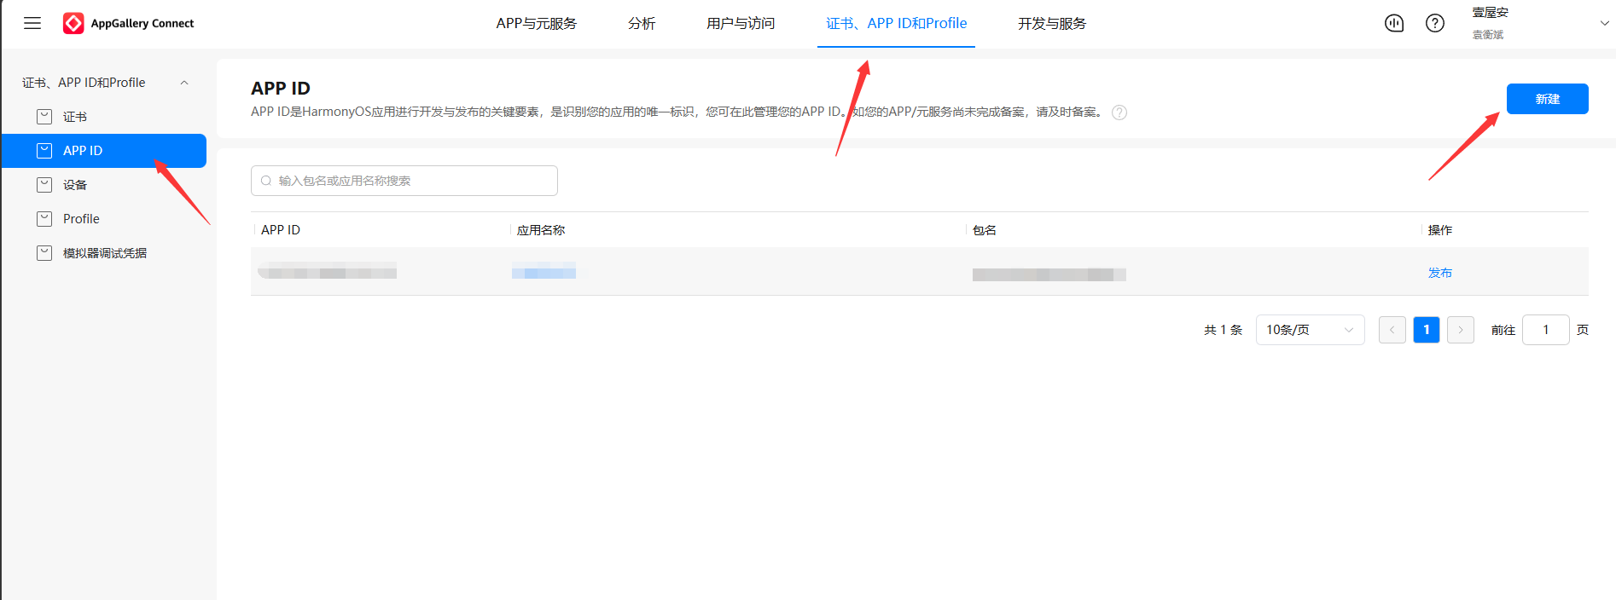This screenshot has width=1616, height=600.
Task: Collapse the 证书、APP ID和Profile sidebar group
Action: click(184, 83)
